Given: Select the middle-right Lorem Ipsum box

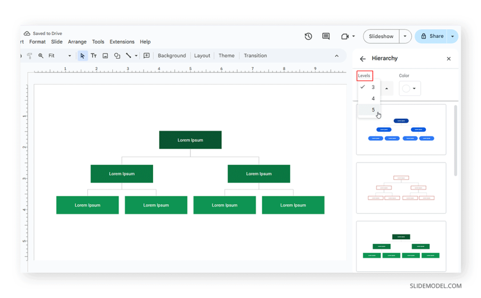Looking at the screenshot, I should 259,174.
